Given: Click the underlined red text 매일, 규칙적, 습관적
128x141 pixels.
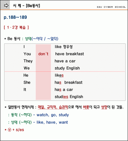Looking at the screenshot, I should (x=53, y=107).
